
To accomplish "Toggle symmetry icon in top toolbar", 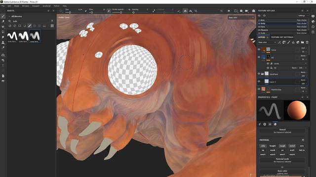I will (185, 11).
